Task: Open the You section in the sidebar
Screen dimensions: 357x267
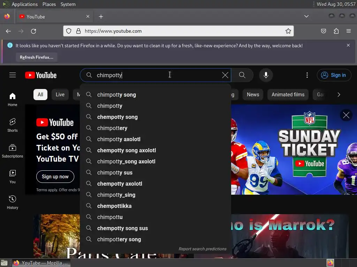Action: pos(13,177)
